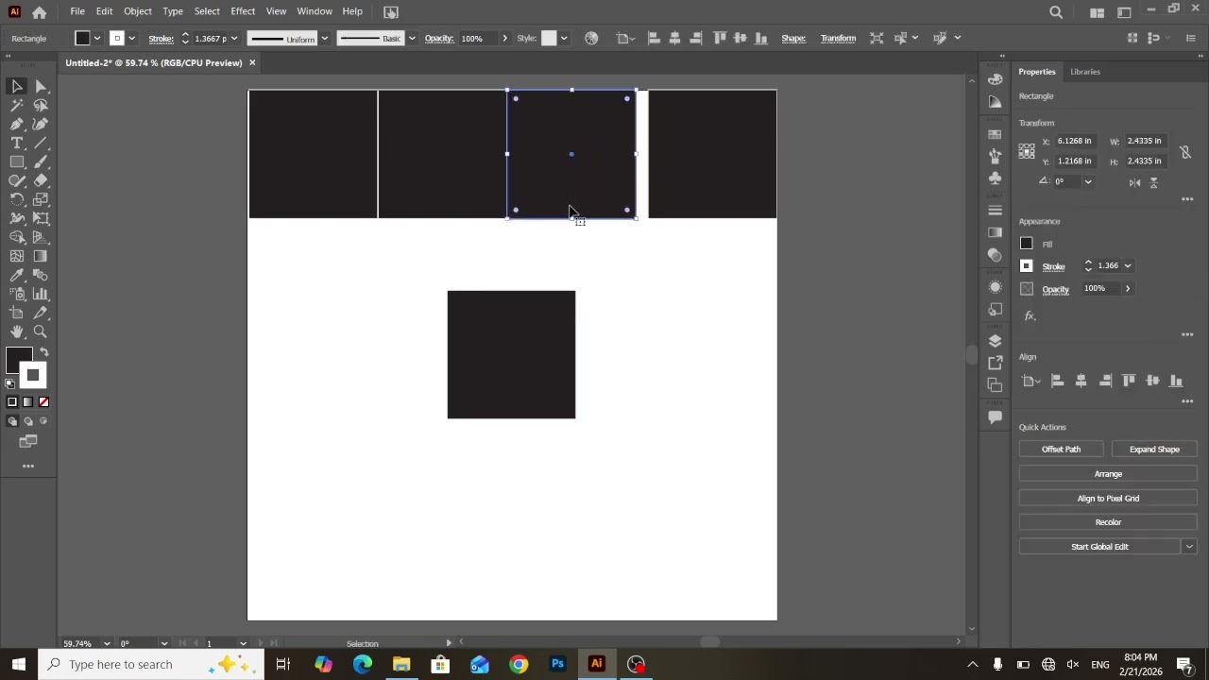The height and width of the screenshot is (680, 1209).
Task: Open the File menu
Action: tap(77, 11)
